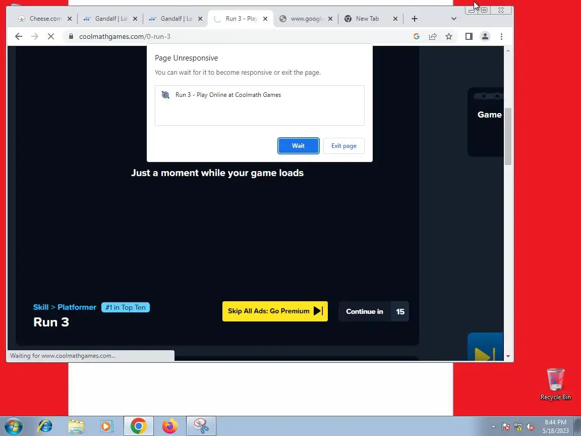This screenshot has height=436, width=581.
Task: Open the Snipping Tool taskbar icon
Action: [201, 426]
